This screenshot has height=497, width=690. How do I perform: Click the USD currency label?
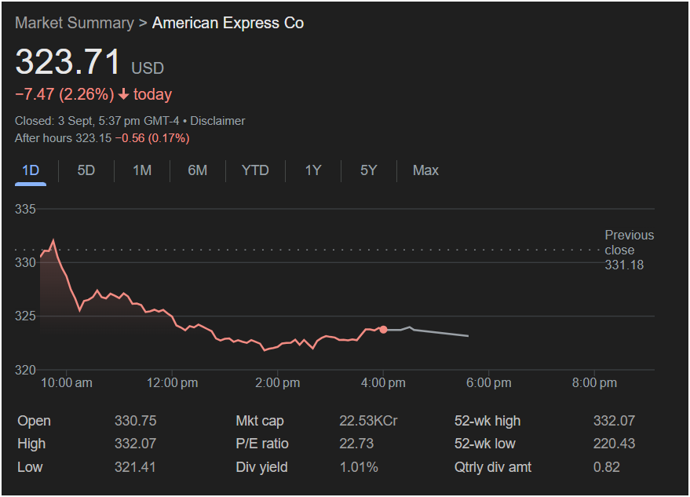[x=148, y=68]
